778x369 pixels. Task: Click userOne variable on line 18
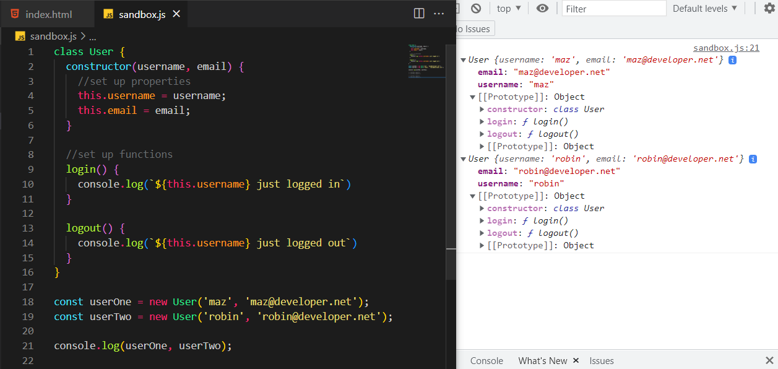110,302
